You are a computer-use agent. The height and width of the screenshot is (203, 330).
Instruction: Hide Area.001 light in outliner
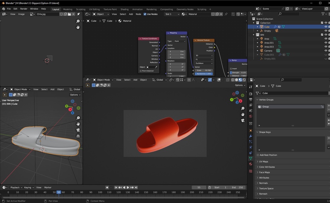(x=326, y=43)
